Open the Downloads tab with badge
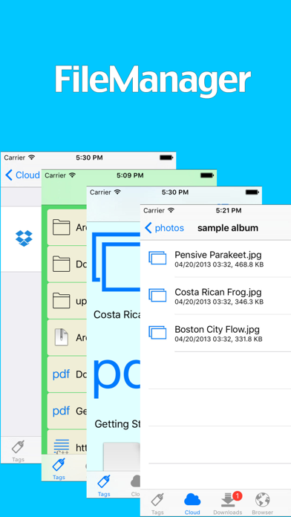 pyautogui.click(x=228, y=504)
